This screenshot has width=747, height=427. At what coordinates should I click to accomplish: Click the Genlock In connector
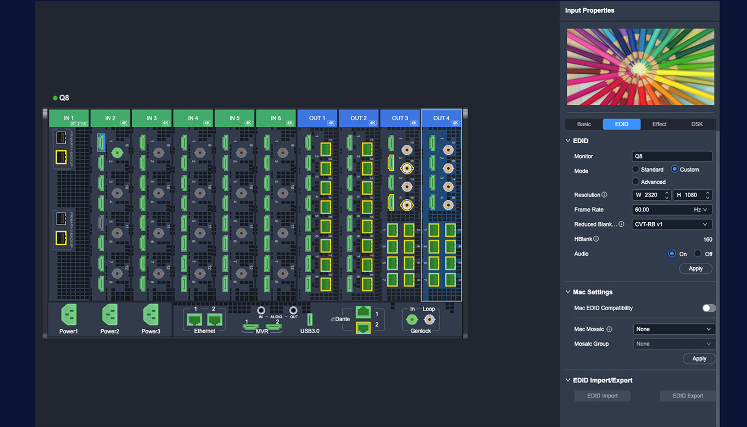coord(411,319)
